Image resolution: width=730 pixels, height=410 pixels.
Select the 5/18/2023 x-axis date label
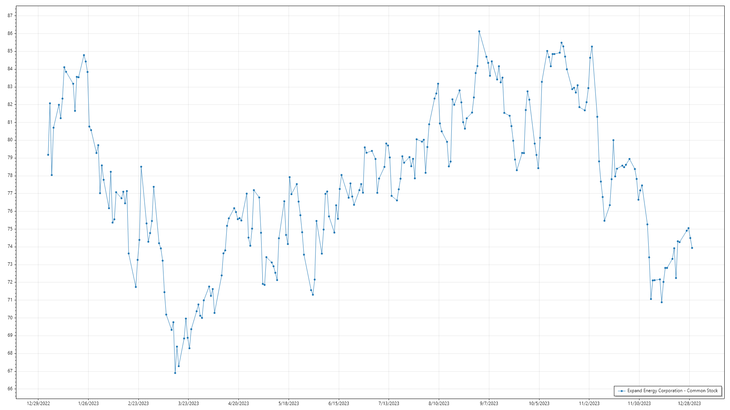pos(289,404)
